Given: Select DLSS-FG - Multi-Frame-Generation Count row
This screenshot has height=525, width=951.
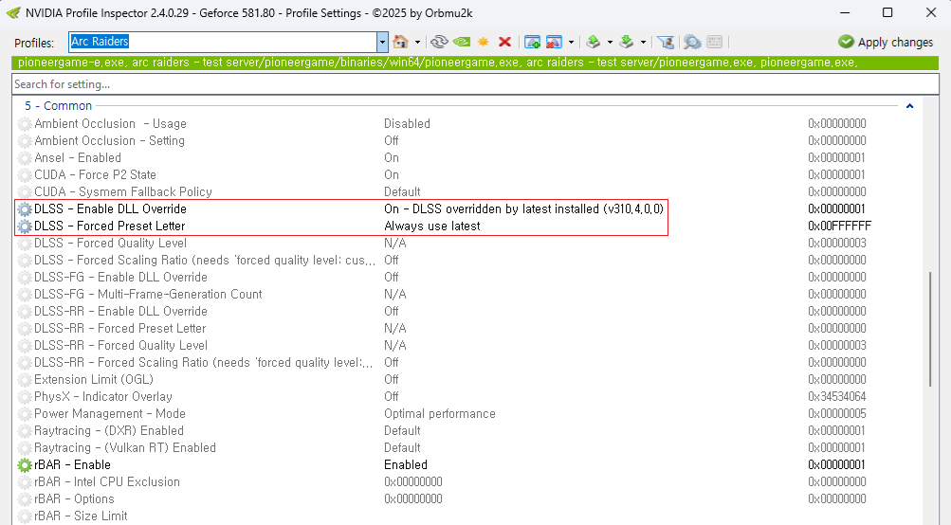Looking at the screenshot, I should coord(467,295).
